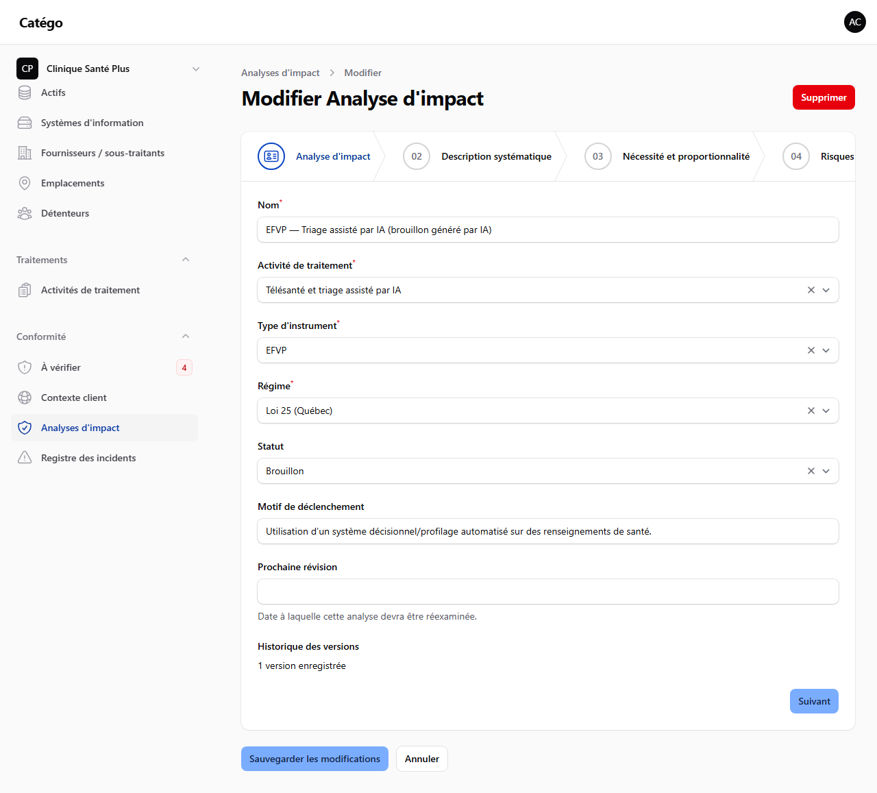Click the step 03 circle

click(x=598, y=156)
